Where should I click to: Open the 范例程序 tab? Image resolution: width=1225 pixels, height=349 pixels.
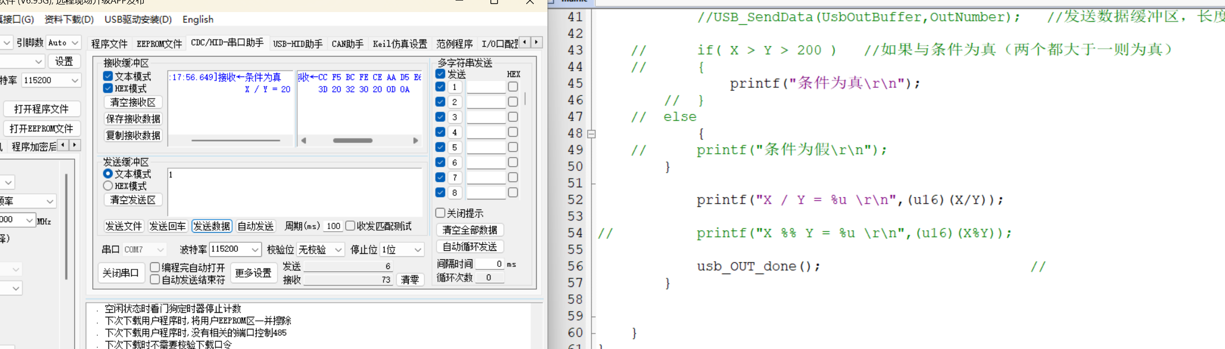point(455,44)
